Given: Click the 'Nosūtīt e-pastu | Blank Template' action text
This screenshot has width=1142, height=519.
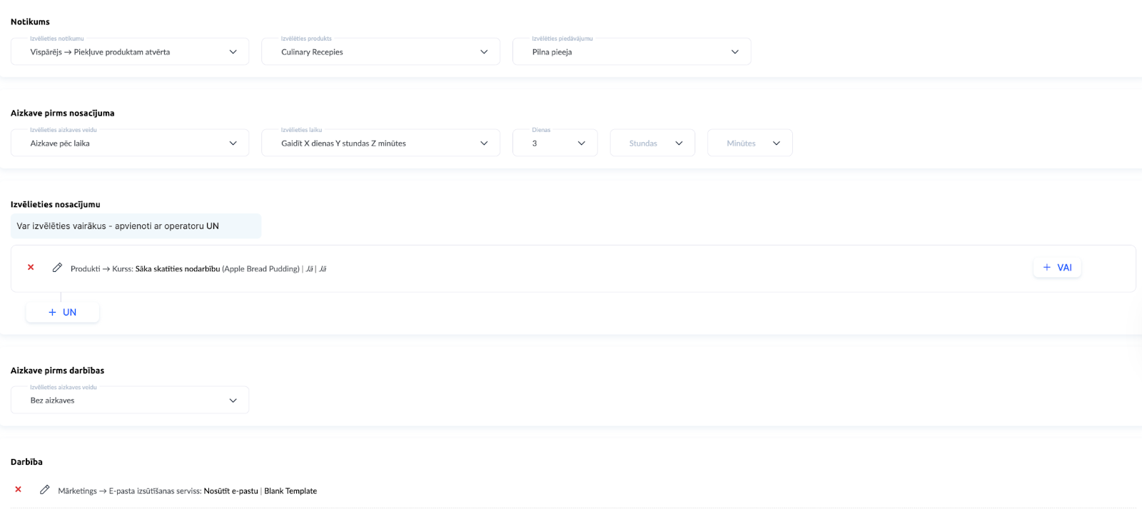Looking at the screenshot, I should 260,491.
